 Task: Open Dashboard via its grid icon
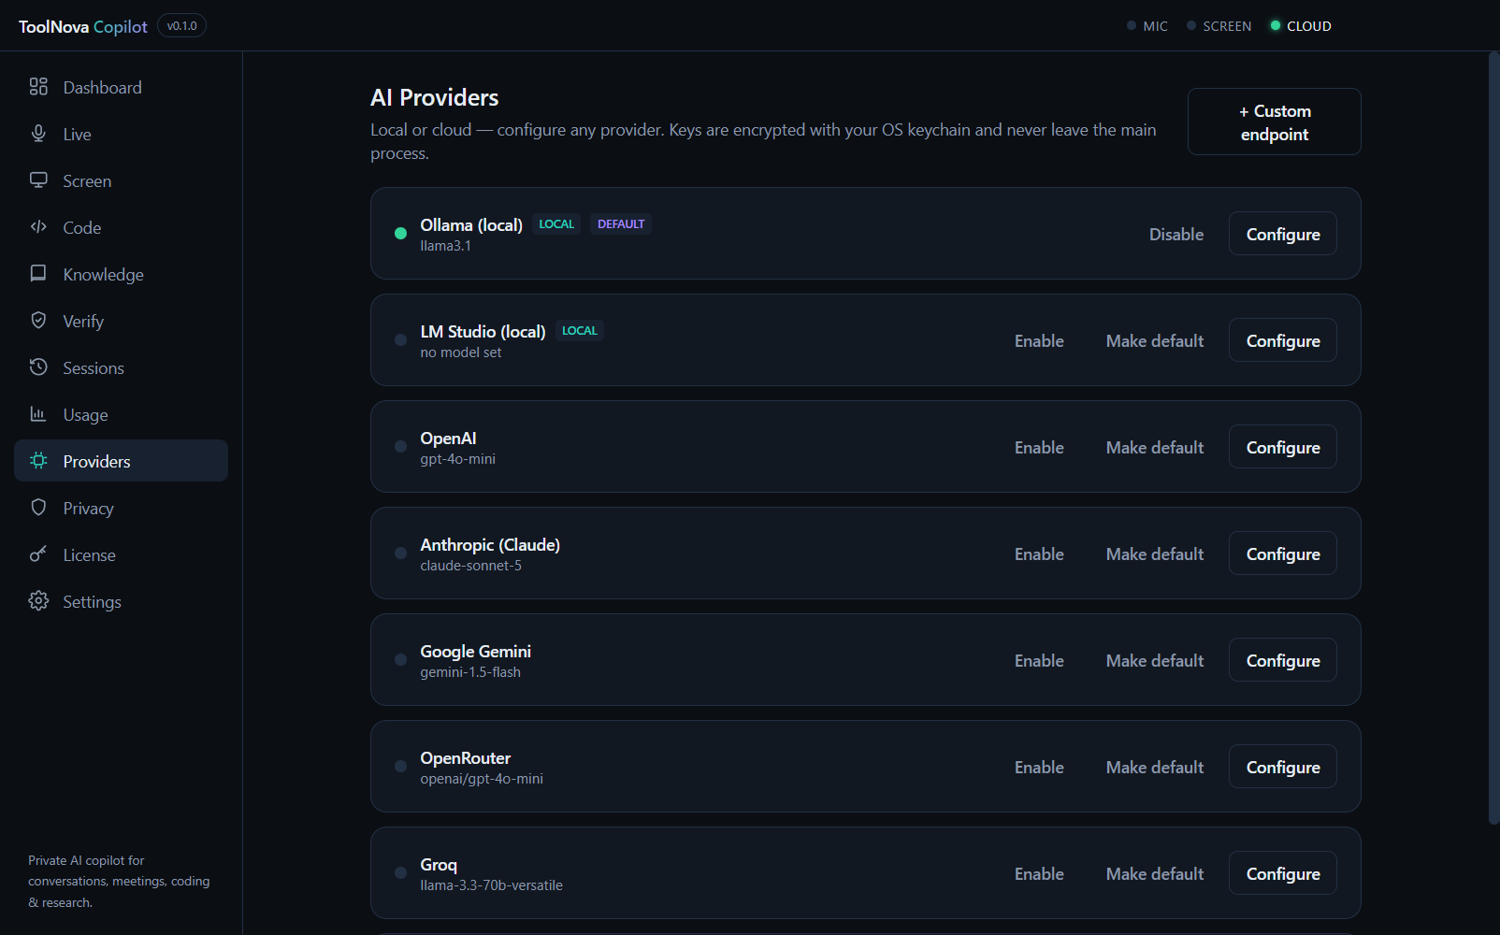tap(38, 87)
